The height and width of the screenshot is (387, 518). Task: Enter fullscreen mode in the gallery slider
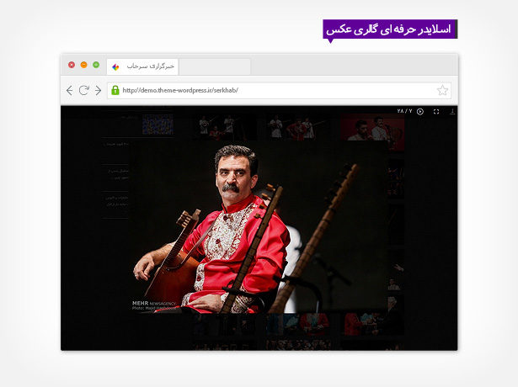pyautogui.click(x=436, y=111)
